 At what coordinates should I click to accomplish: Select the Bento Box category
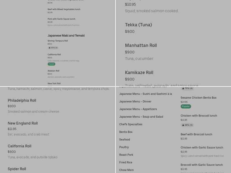click(x=126, y=132)
